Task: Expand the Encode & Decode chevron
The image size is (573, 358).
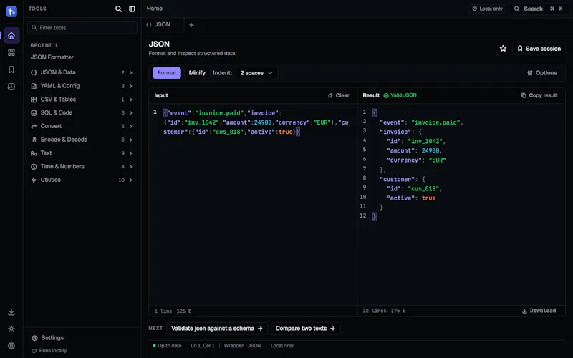Action: click(x=131, y=140)
